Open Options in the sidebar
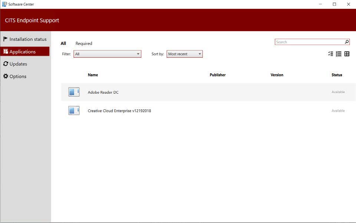The width and height of the screenshot is (356, 223). (x=25, y=76)
